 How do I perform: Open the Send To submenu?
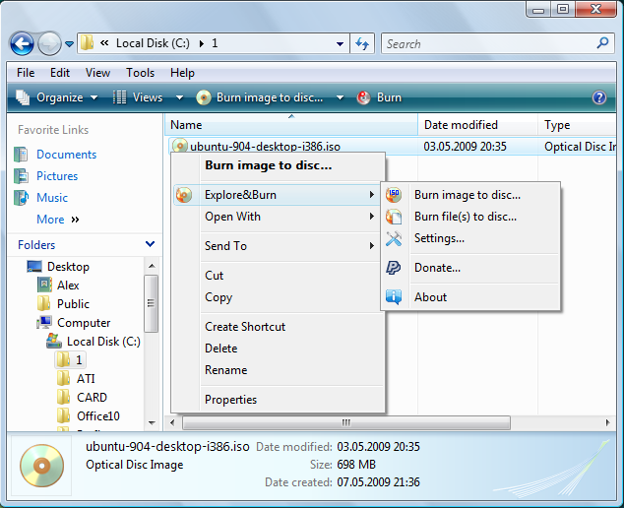pyautogui.click(x=277, y=246)
